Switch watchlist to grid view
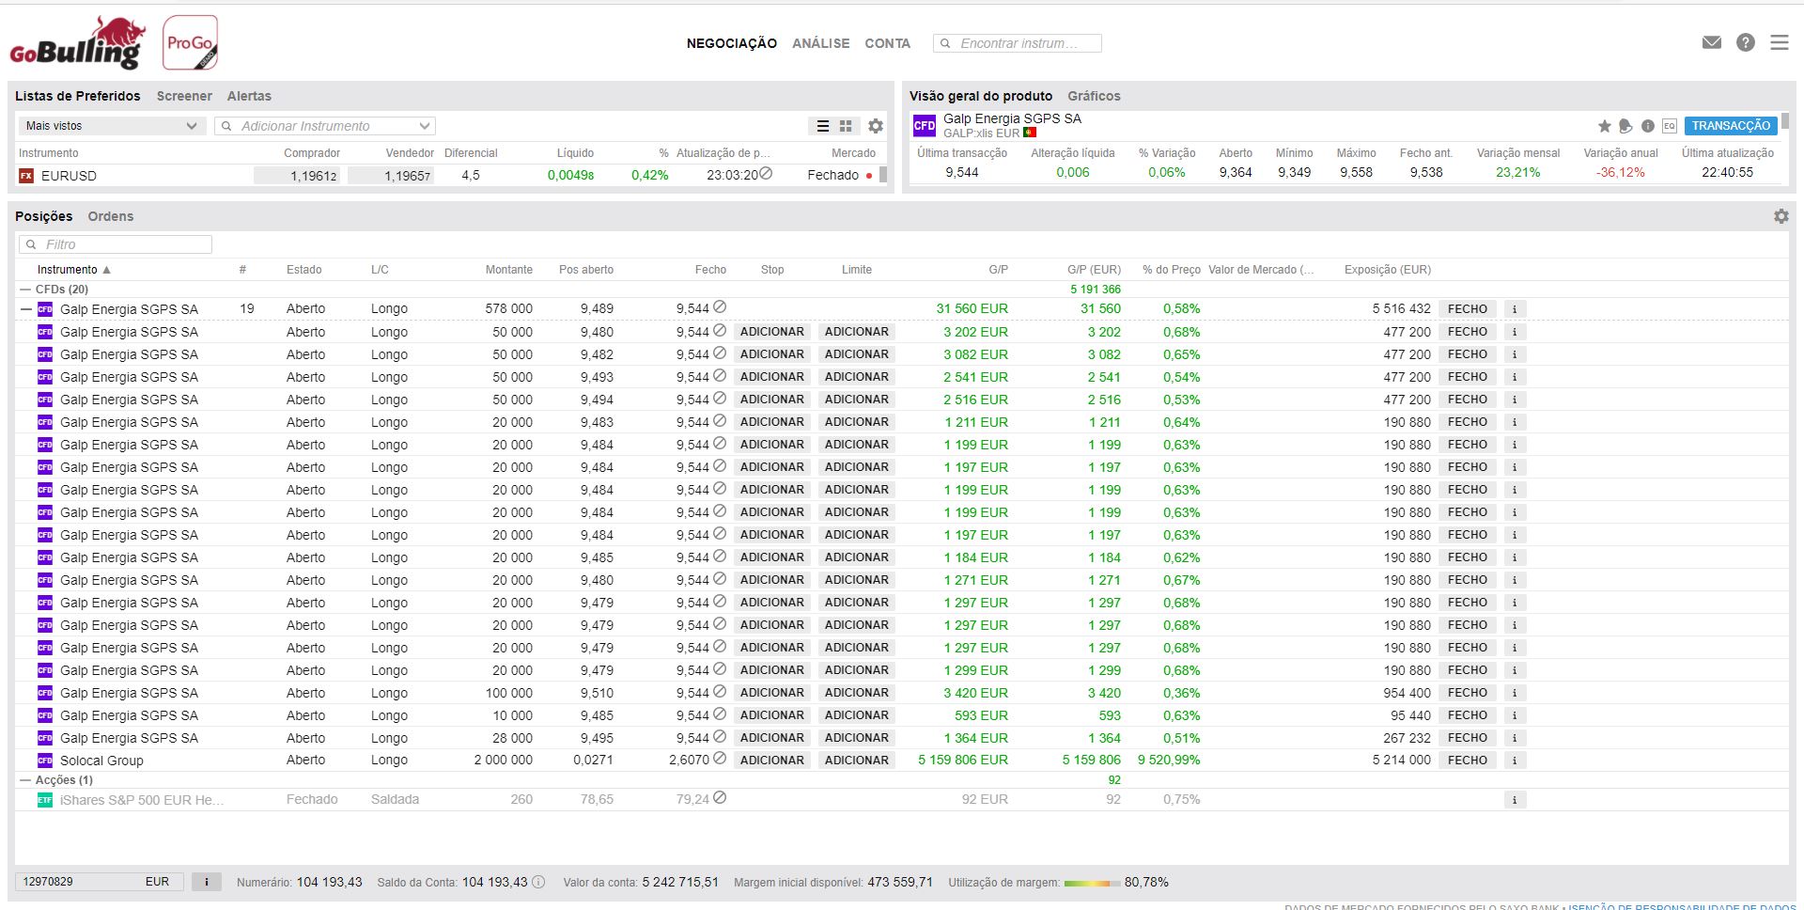 click(x=846, y=126)
